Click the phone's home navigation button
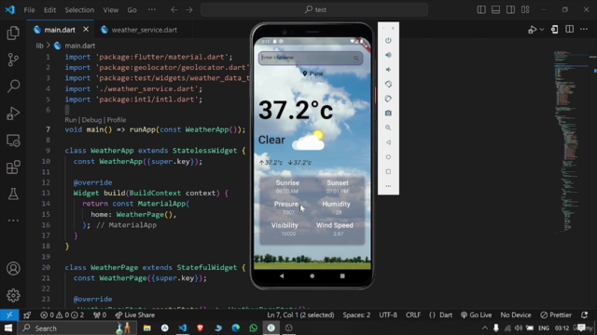597x335 pixels. 312,276
